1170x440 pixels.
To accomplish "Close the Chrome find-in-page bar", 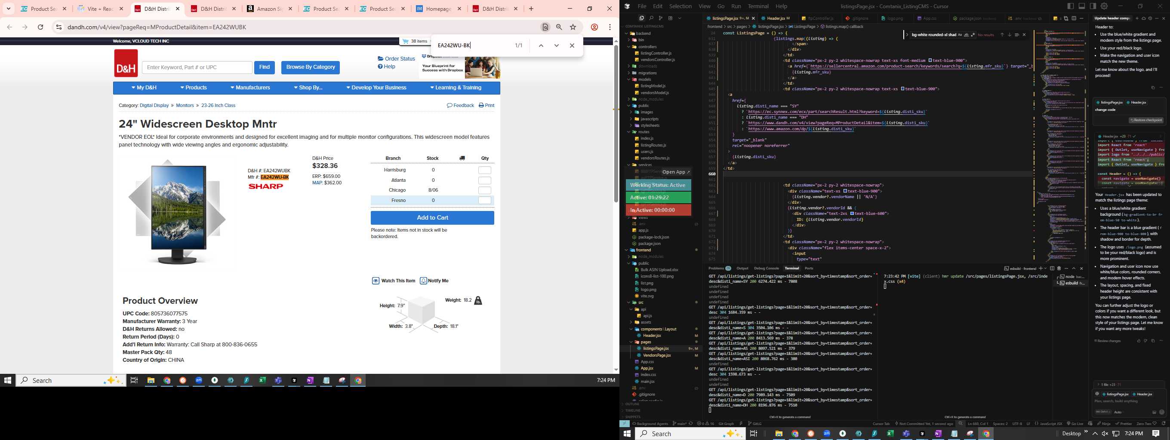I will click(572, 46).
